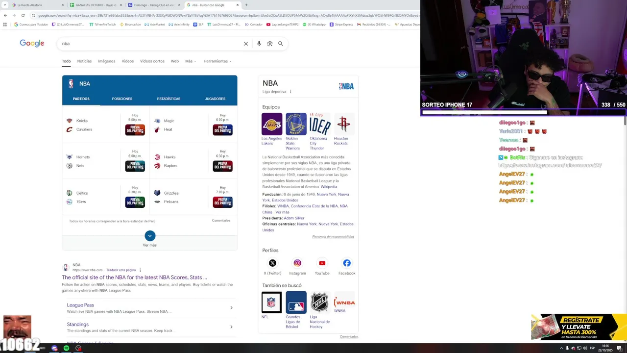This screenshot has height=353, width=627.
Task: Open Google Lens image search icon
Action: pos(270,44)
